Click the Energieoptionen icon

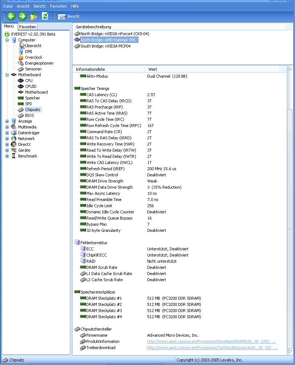pyautogui.click(x=21, y=63)
